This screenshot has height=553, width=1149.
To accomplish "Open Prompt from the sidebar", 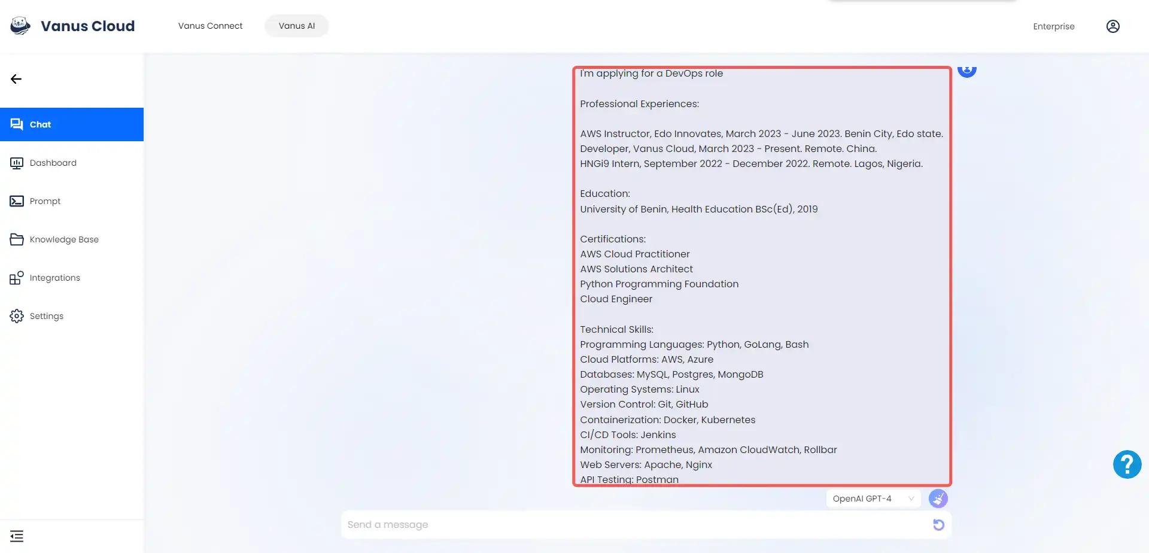I will pos(72,201).
